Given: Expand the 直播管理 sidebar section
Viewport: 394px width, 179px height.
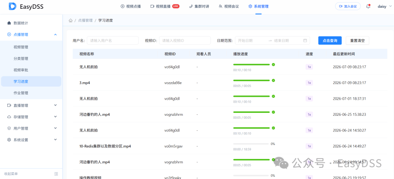Looking at the screenshot, I should click(x=55, y=105).
